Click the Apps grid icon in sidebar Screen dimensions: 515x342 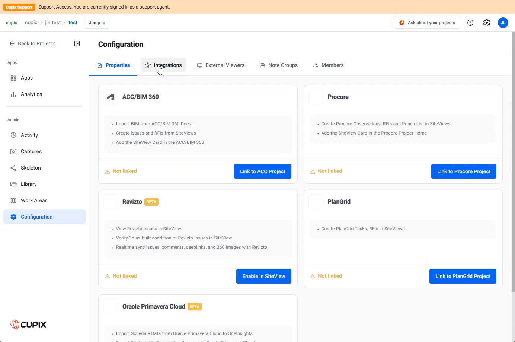[x=13, y=78]
